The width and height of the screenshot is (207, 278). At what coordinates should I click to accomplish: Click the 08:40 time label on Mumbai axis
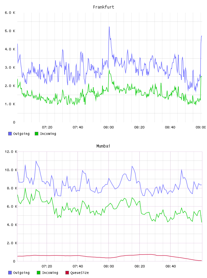(171, 266)
